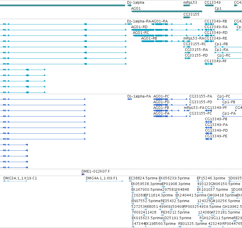242x228 pixels.
Task: Select the EP01908.3prime EST label
Action: coord(176,184)
